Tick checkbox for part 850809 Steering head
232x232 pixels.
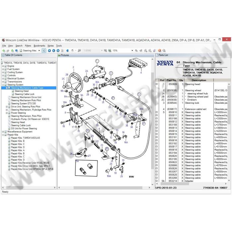[x=156, y=84]
